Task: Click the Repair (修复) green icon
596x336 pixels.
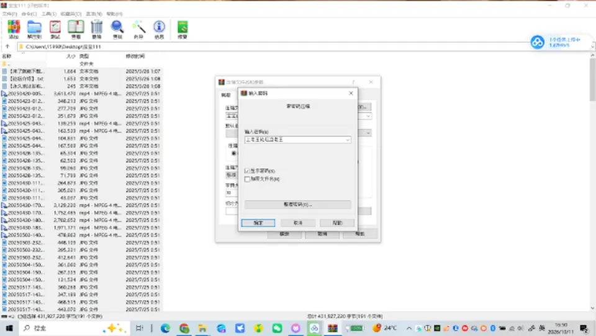Action: (x=183, y=30)
